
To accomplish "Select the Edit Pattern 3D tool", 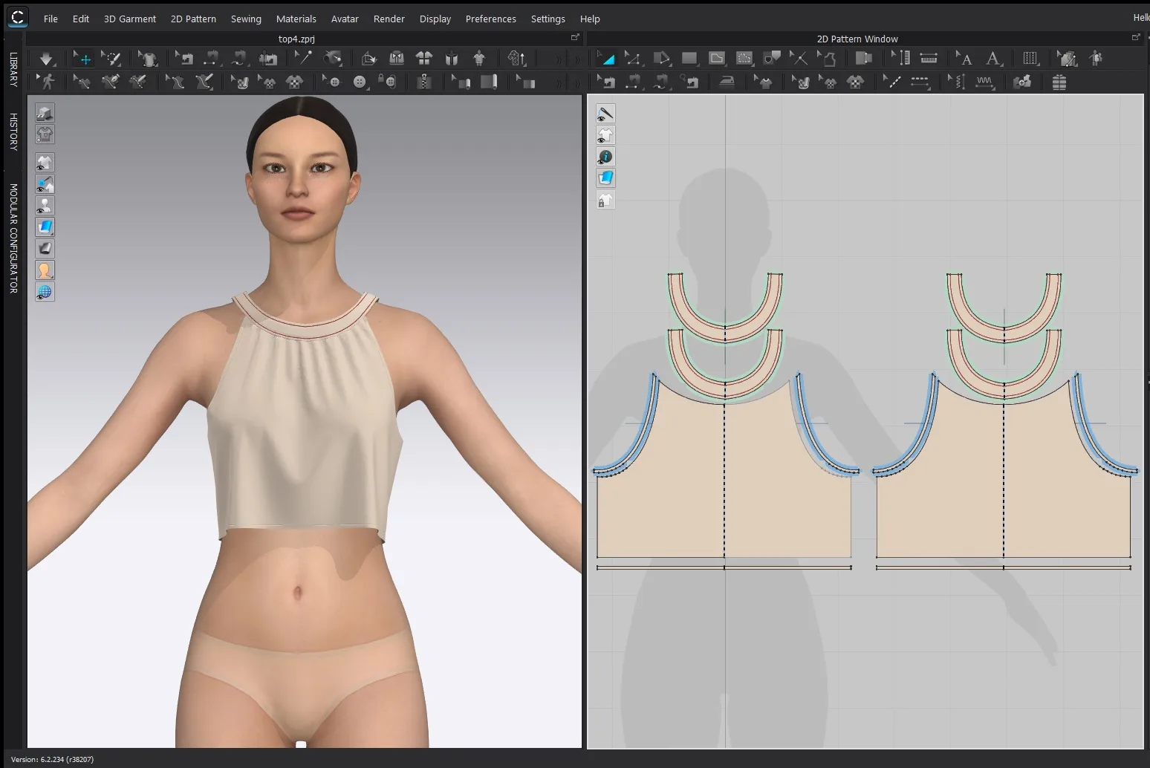I will coord(82,82).
